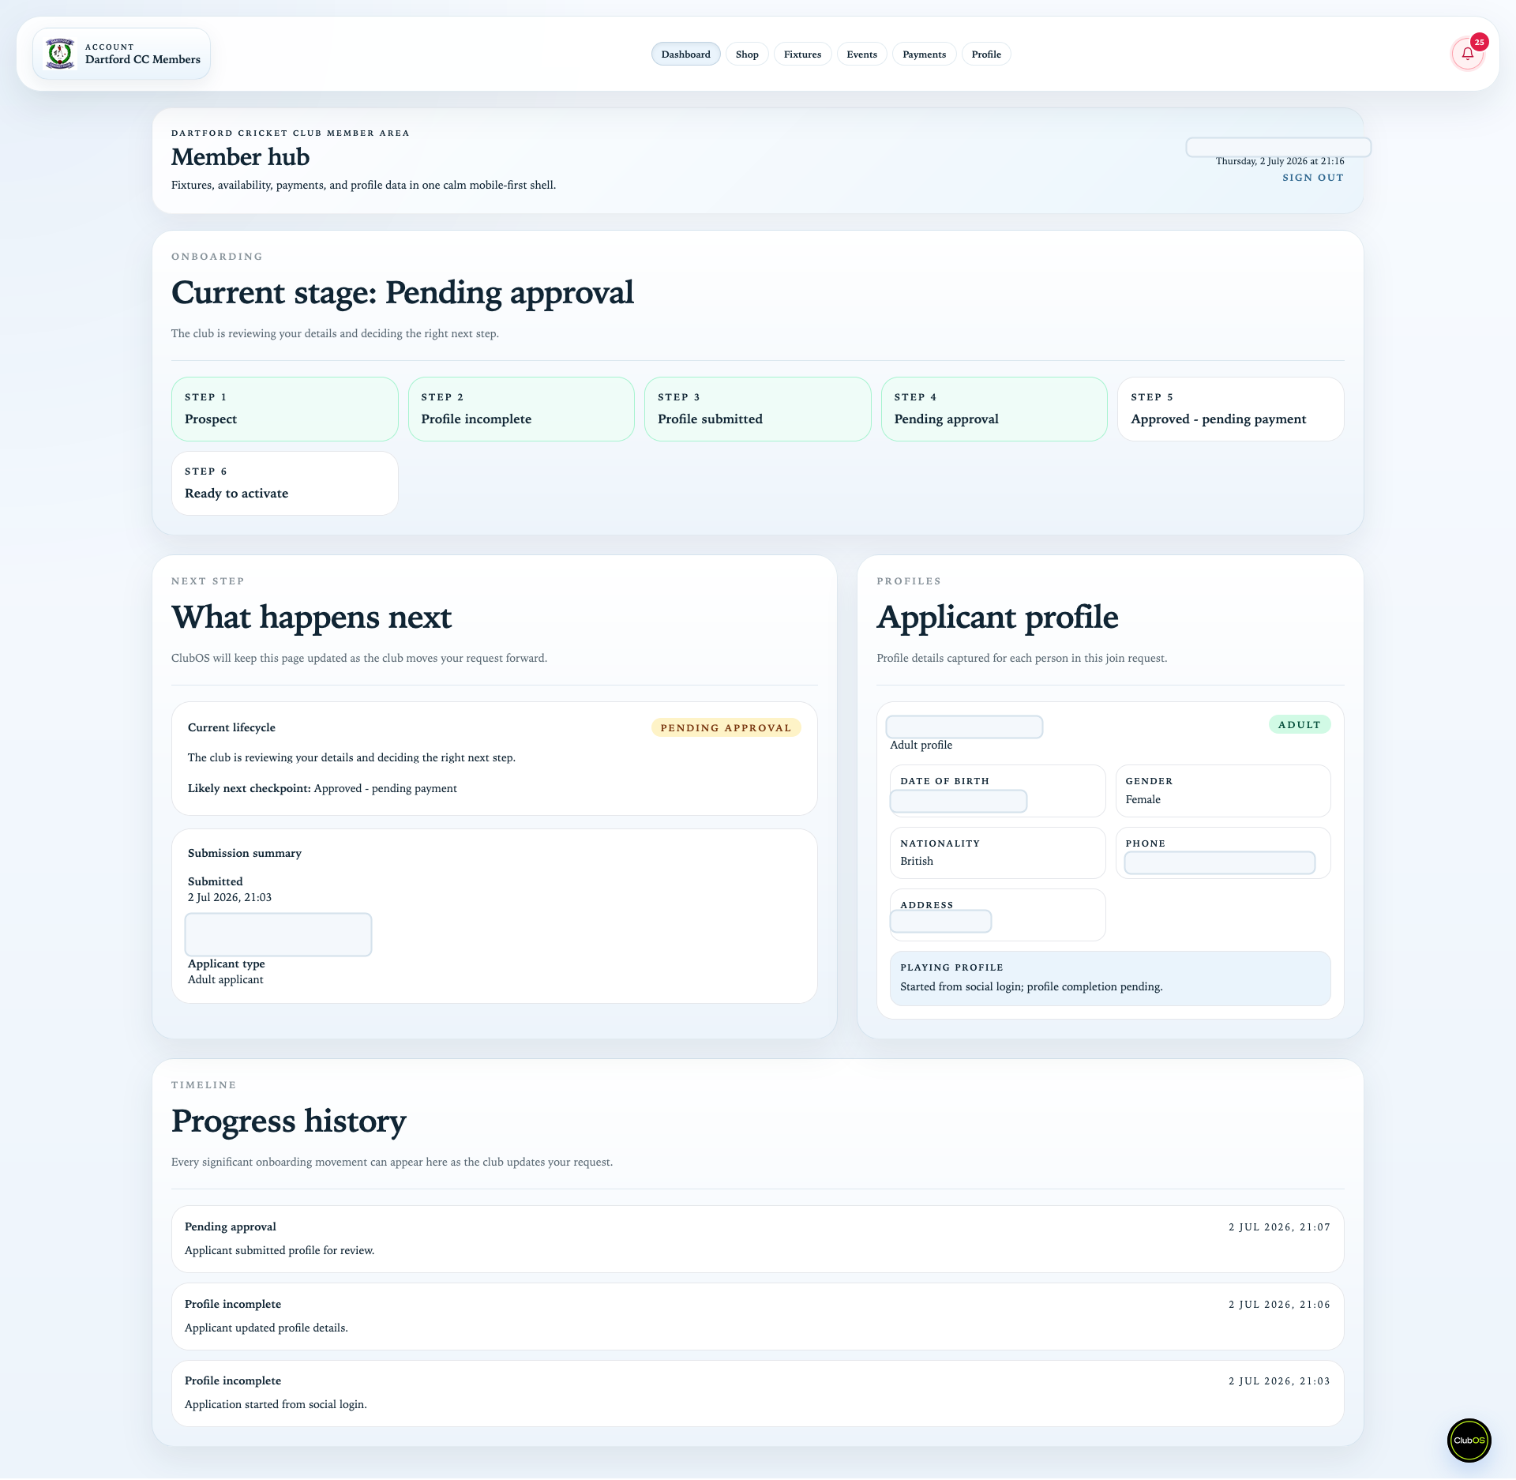The width and height of the screenshot is (1516, 1480).
Task: Select the Step 4 Pending approval card
Action: click(994, 409)
